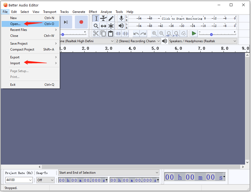Skip to End of track

pos(66,22)
